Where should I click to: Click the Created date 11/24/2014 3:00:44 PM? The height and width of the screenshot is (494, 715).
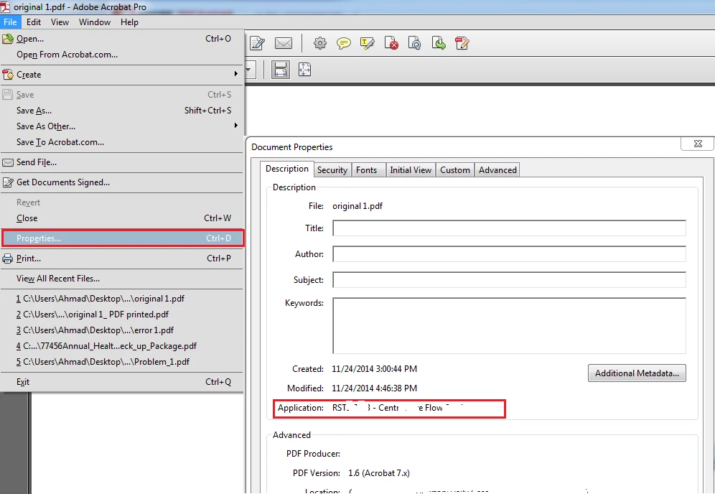[375, 369]
